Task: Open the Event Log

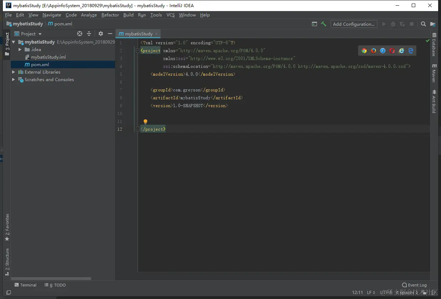Action: click(x=414, y=285)
